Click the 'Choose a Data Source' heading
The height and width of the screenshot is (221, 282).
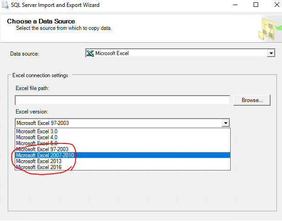(x=41, y=21)
